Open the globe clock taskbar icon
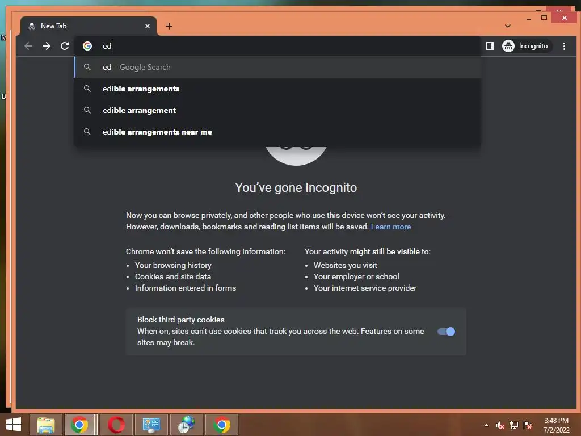 (186, 425)
